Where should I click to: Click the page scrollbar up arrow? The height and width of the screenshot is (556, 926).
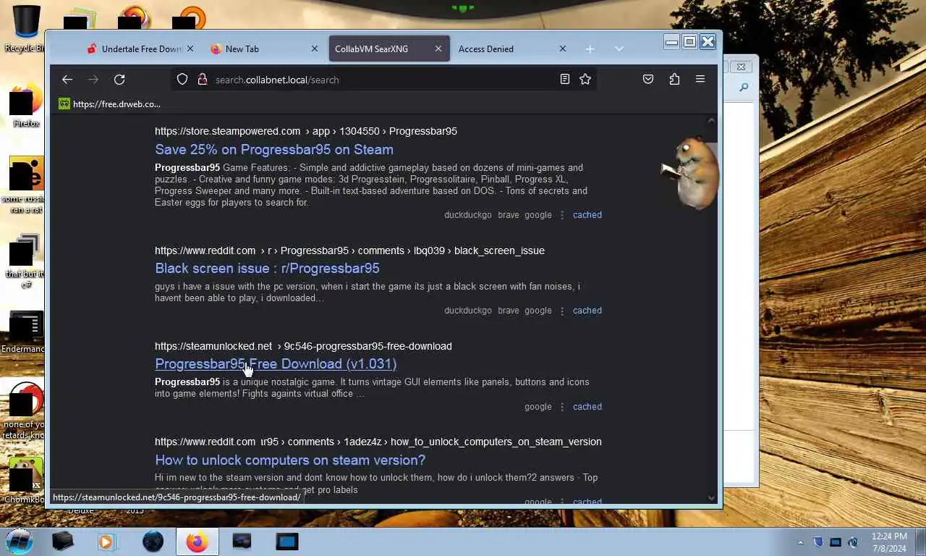point(711,121)
